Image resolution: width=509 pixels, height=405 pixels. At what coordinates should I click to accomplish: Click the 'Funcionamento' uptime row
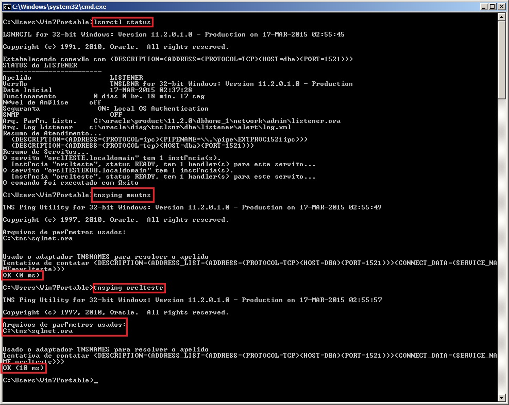pyautogui.click(x=104, y=96)
